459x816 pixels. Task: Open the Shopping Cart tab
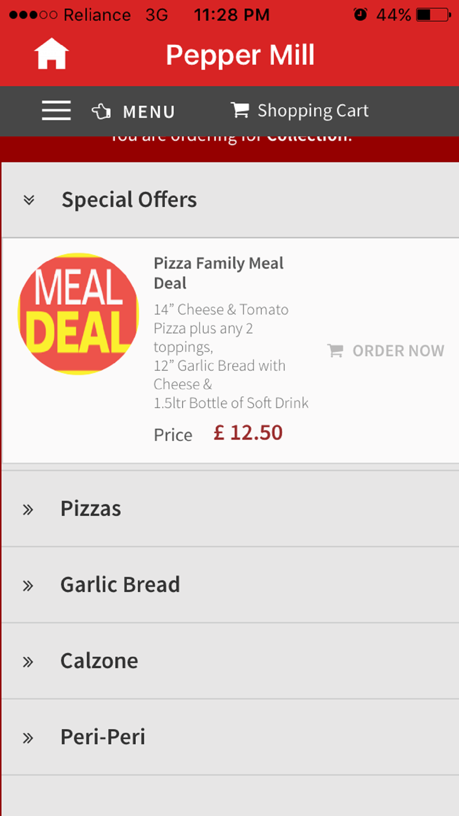[313, 111]
